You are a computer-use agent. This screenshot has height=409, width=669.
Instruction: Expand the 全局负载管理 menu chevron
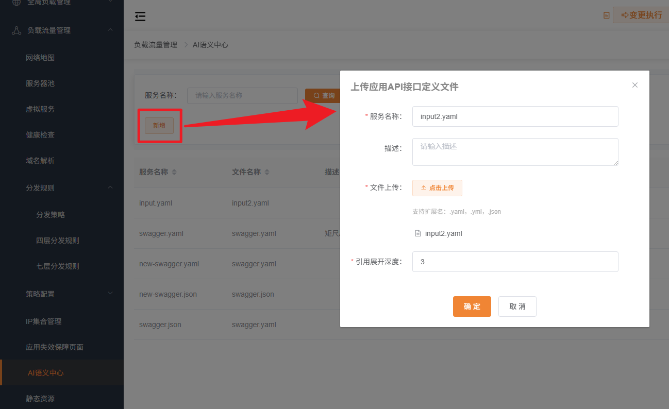[110, 2]
